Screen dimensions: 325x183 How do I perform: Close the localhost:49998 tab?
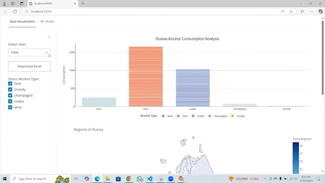(x=75, y=3)
